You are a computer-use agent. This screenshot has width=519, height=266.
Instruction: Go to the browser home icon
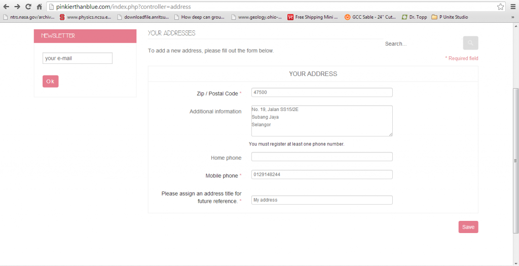(39, 7)
